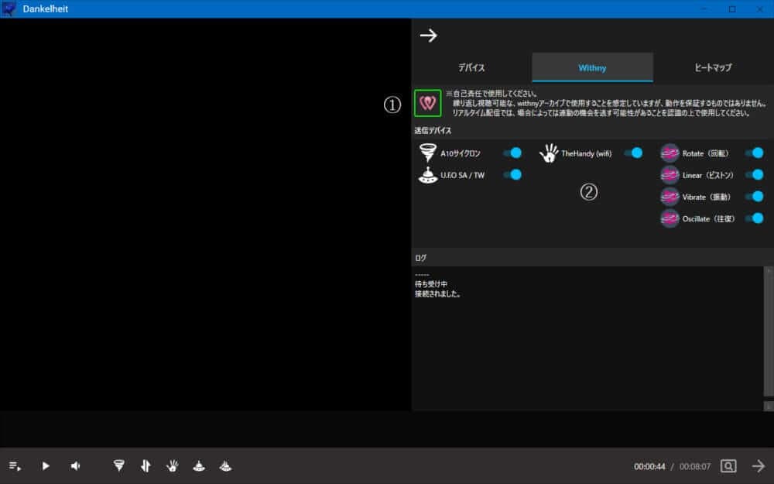Open the playlist from bottom toolbar

15,466
